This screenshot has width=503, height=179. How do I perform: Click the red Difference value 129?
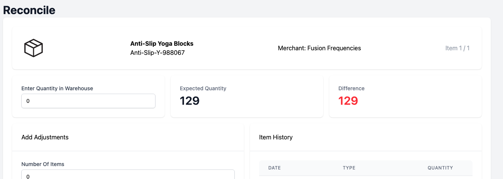click(x=348, y=101)
